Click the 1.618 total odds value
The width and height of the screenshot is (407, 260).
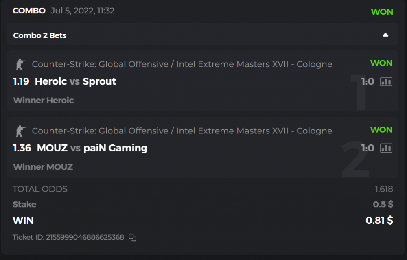pyautogui.click(x=384, y=189)
